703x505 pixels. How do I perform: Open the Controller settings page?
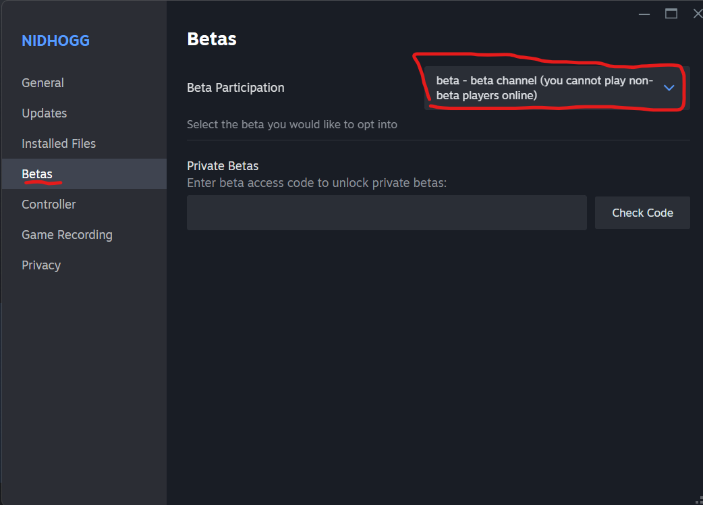click(49, 205)
